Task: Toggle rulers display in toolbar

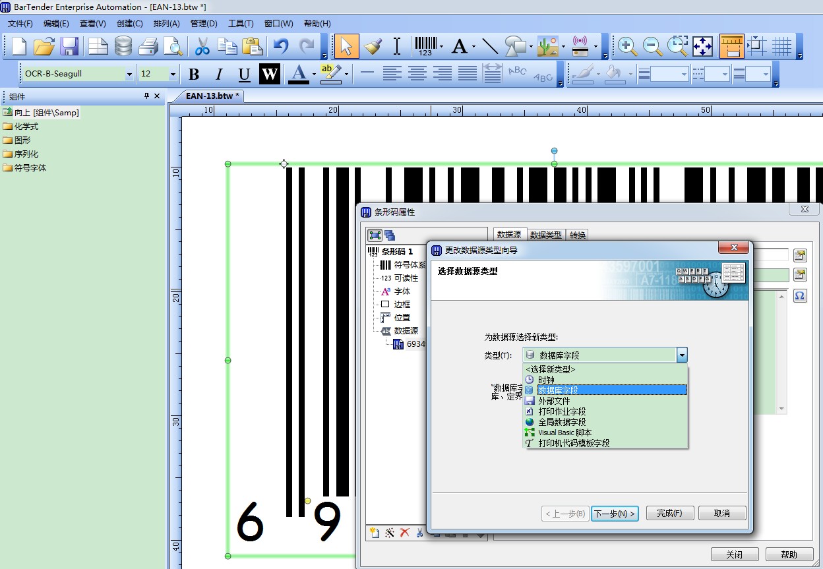Action: [731, 47]
